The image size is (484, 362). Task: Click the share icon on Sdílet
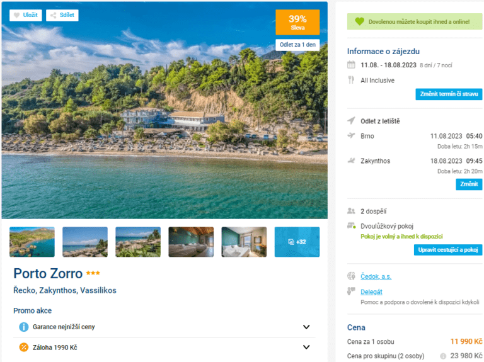(53, 15)
